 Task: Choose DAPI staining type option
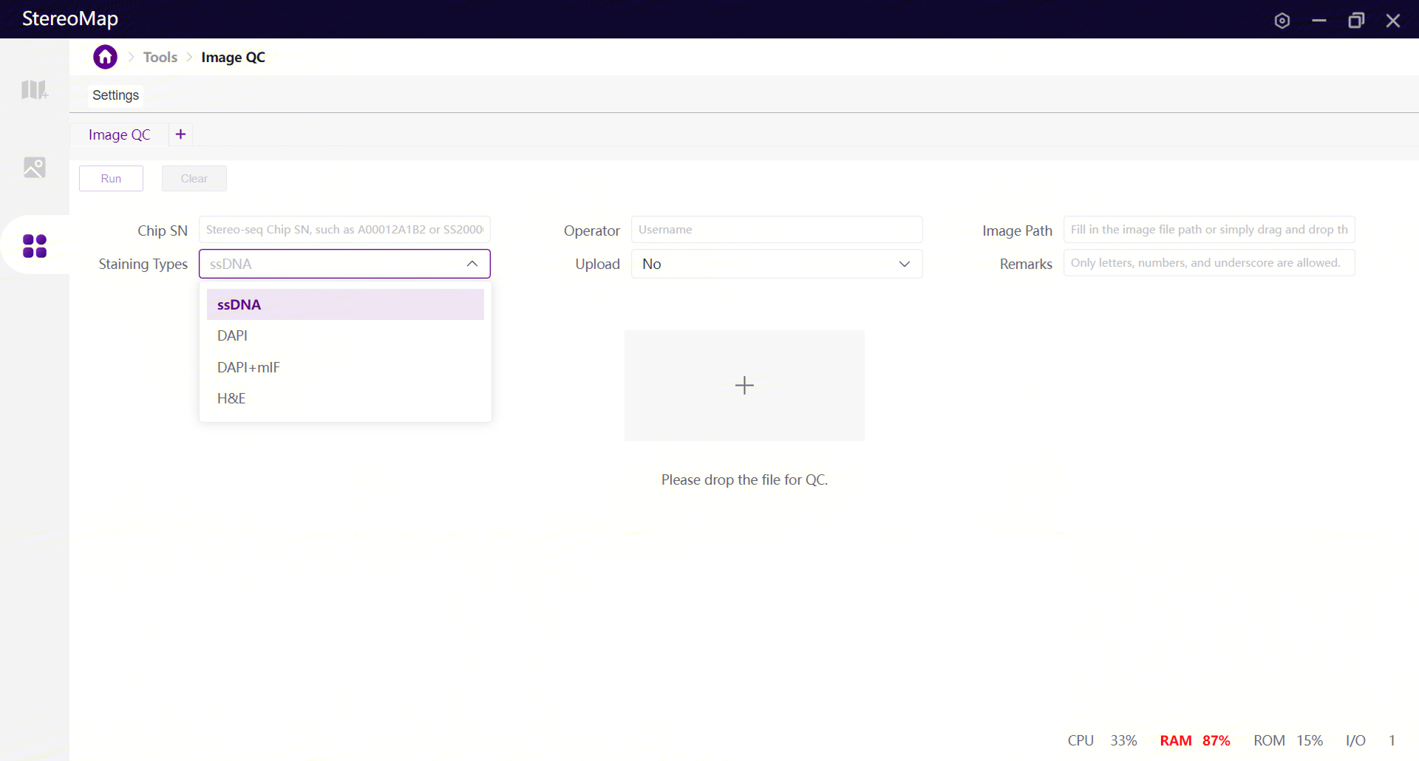345,335
